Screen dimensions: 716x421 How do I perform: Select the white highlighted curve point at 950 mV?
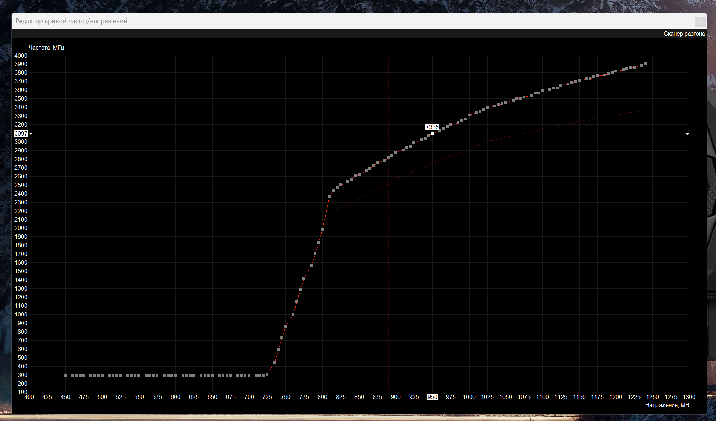[x=432, y=133]
